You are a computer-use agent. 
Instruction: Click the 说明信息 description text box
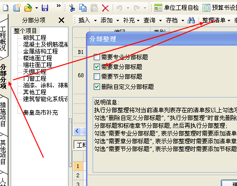pos(165,135)
